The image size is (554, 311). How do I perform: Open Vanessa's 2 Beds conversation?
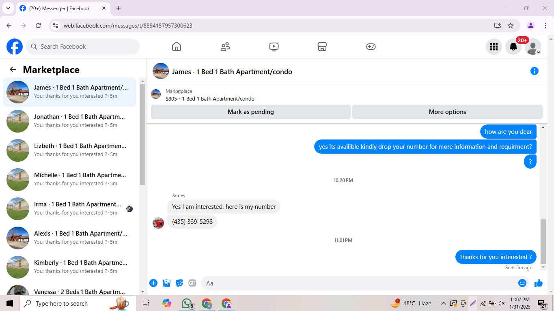pos(70,290)
